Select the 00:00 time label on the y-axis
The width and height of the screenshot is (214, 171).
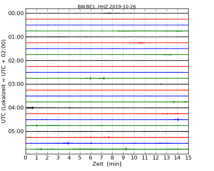pyautogui.click(x=16, y=13)
